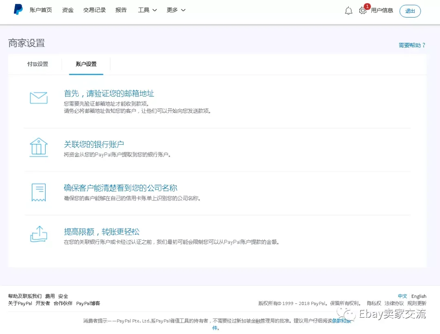Click the upload limit increase icon
The width and height of the screenshot is (440, 334).
tap(39, 234)
